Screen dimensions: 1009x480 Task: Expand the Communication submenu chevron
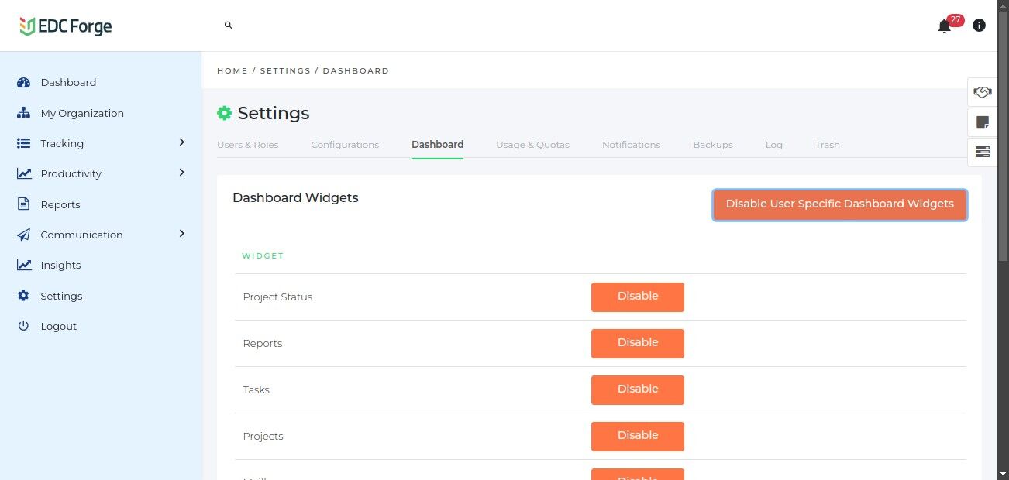pos(182,234)
